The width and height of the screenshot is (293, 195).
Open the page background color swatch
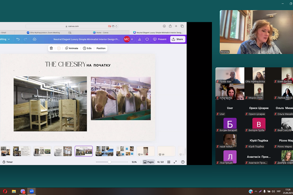[x=59, y=48]
